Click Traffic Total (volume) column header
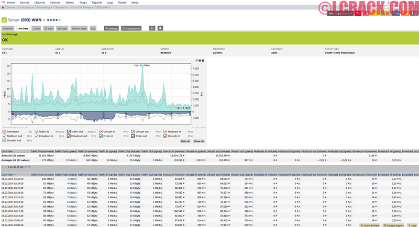Viewport: 419px width, 227px height. pos(42,175)
